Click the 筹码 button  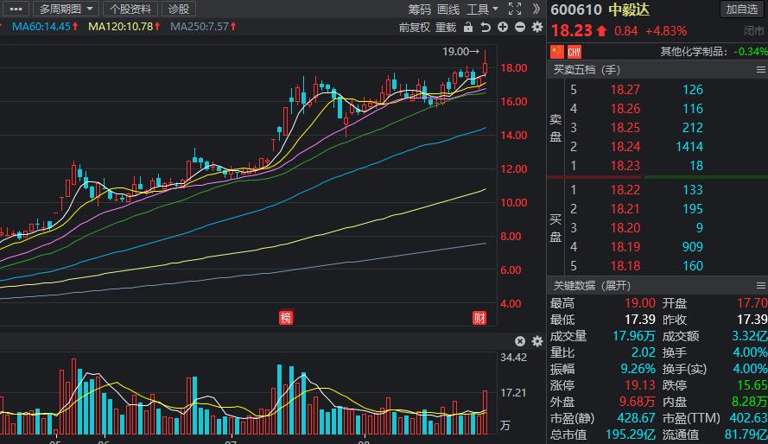[x=420, y=9]
